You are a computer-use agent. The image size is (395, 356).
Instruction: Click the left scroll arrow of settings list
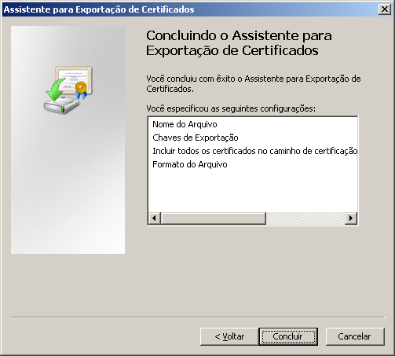155,218
